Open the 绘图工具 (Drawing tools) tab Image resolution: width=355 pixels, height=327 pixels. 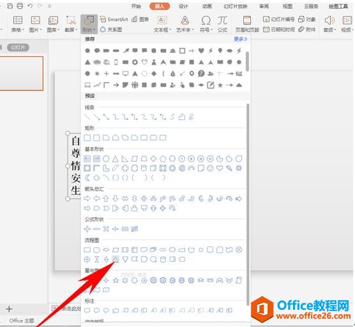(x=338, y=6)
